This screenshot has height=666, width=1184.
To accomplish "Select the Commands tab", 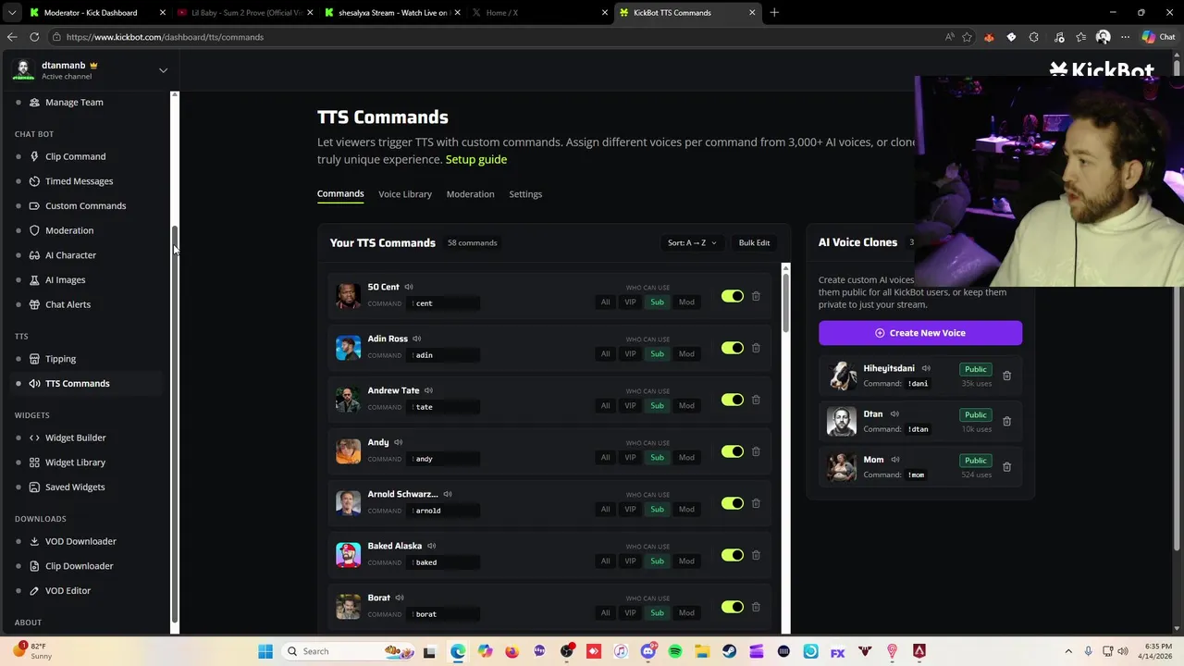I will [340, 193].
